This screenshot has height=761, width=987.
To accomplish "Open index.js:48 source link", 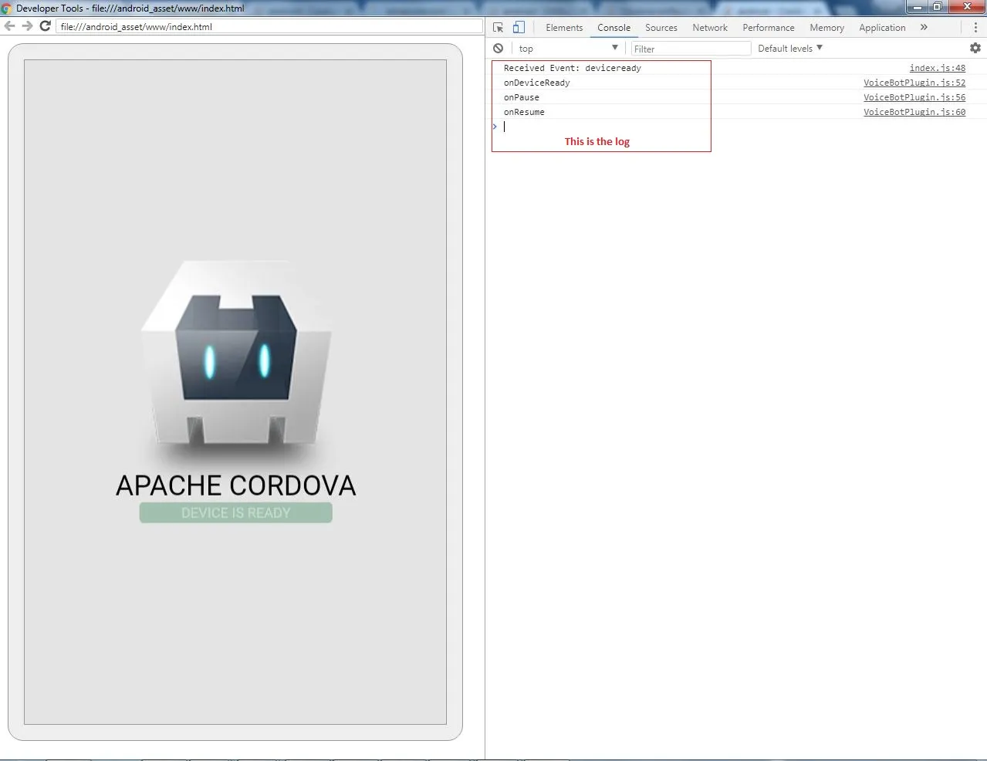I will coord(937,68).
